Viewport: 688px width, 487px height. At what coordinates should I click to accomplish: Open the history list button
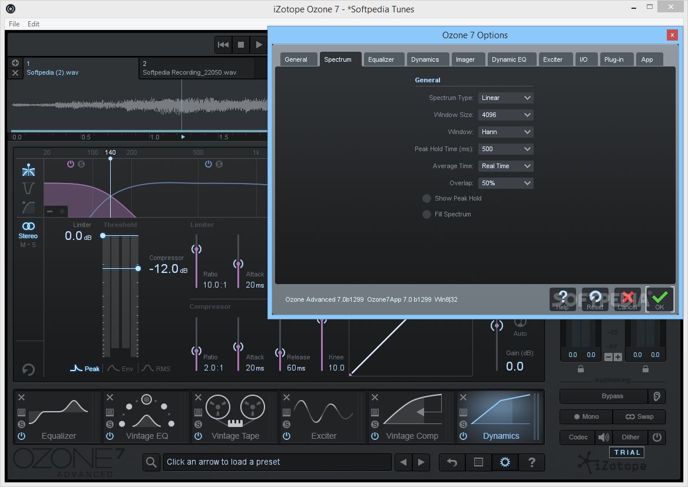point(478,462)
